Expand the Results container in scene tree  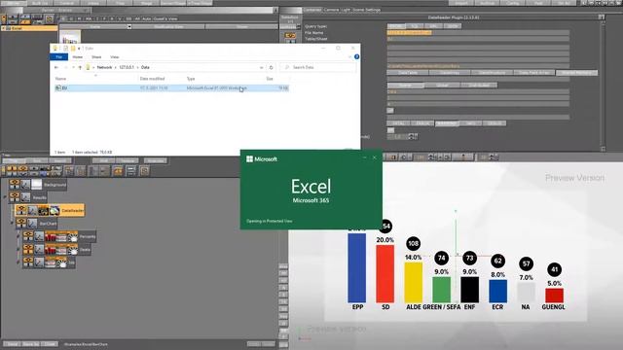(5, 197)
